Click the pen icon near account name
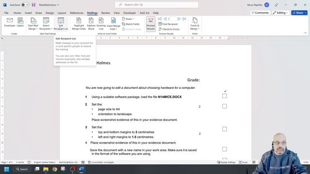 click(x=276, y=5)
